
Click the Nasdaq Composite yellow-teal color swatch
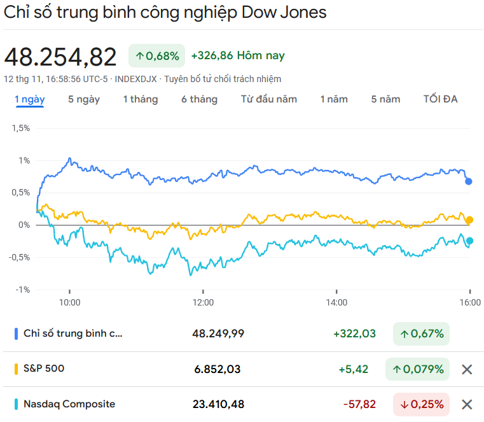[16, 404]
